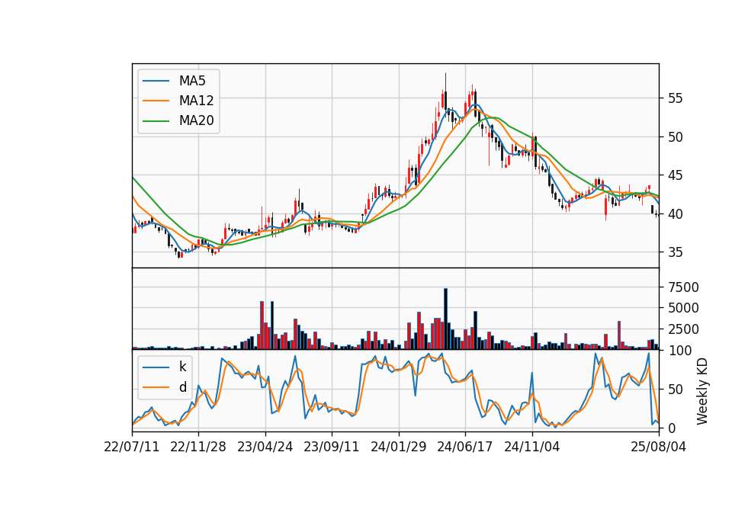Click the MA12 legend label
Viewport: 732px width, 526px height.
[196, 101]
